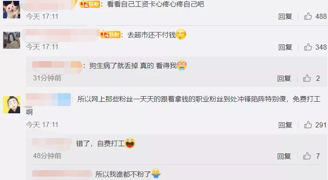The image size is (328, 180).
Task: Reply to the 去超市还不付钱 comment
Action: (x=285, y=47)
